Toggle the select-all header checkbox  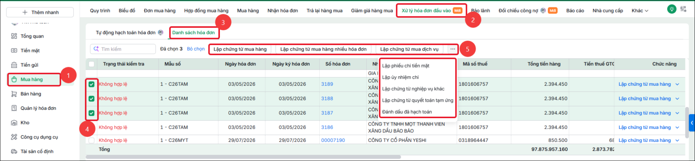[x=91, y=64]
